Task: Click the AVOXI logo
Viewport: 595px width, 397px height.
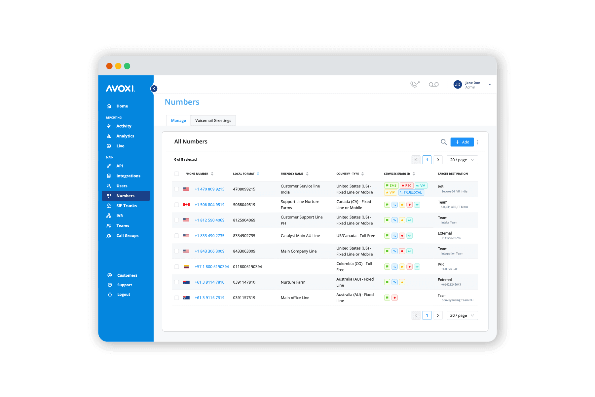Action: tap(120, 89)
